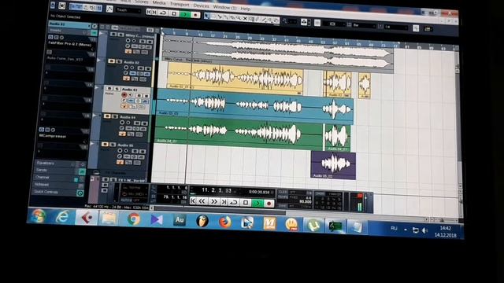This screenshot has height=283, width=504.
Task: Expand the Channel inspector section
Action: 42,177
